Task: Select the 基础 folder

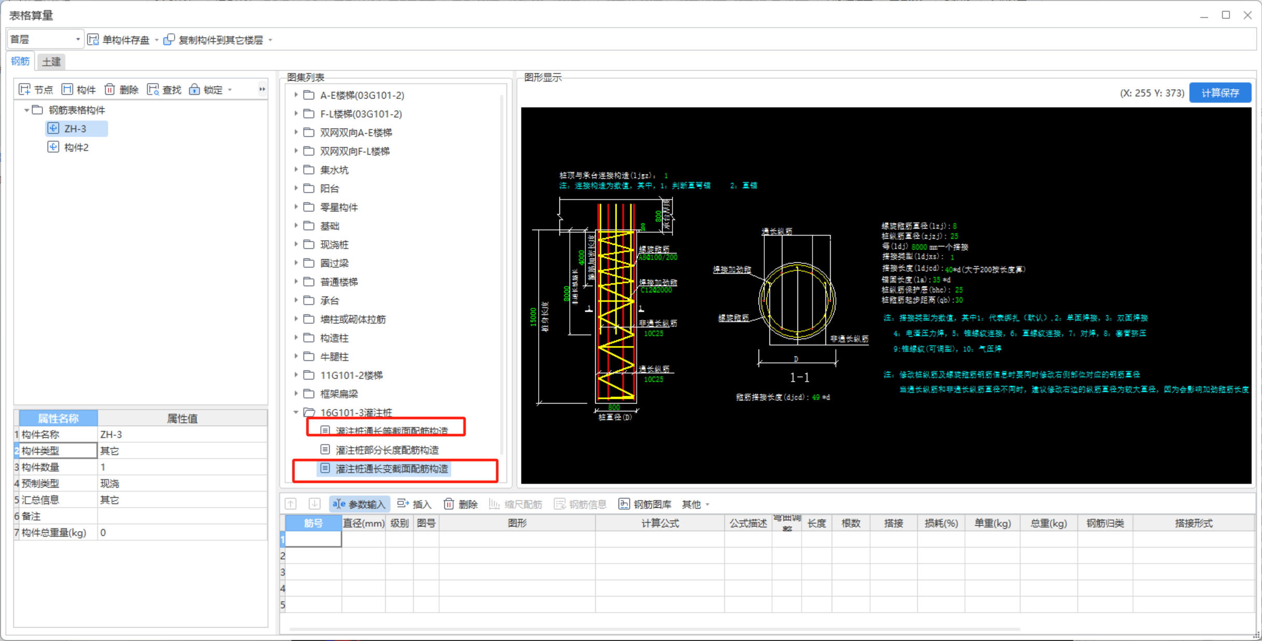Action: pos(329,226)
